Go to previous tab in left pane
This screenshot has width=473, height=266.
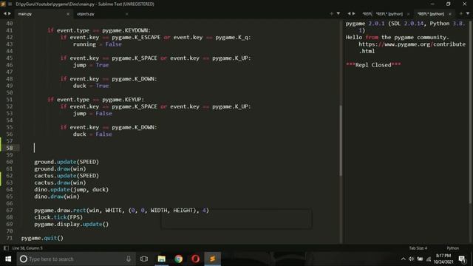point(5,13)
